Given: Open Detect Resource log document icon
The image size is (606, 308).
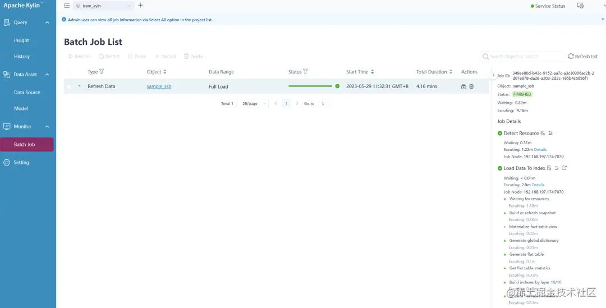Looking at the screenshot, I should click(x=543, y=133).
